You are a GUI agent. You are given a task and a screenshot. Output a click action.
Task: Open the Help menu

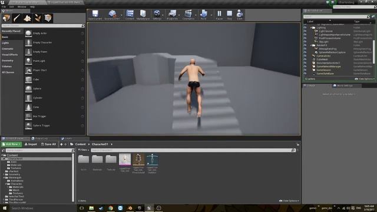coord(32,6)
